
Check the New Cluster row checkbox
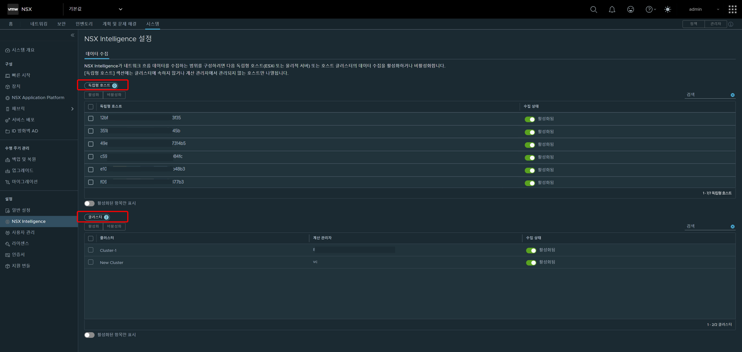coord(91,262)
